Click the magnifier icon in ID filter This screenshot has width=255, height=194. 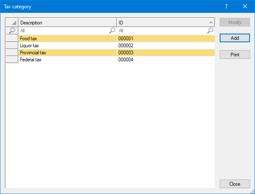[210, 31]
